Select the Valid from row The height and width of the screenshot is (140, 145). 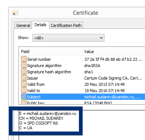(82, 84)
